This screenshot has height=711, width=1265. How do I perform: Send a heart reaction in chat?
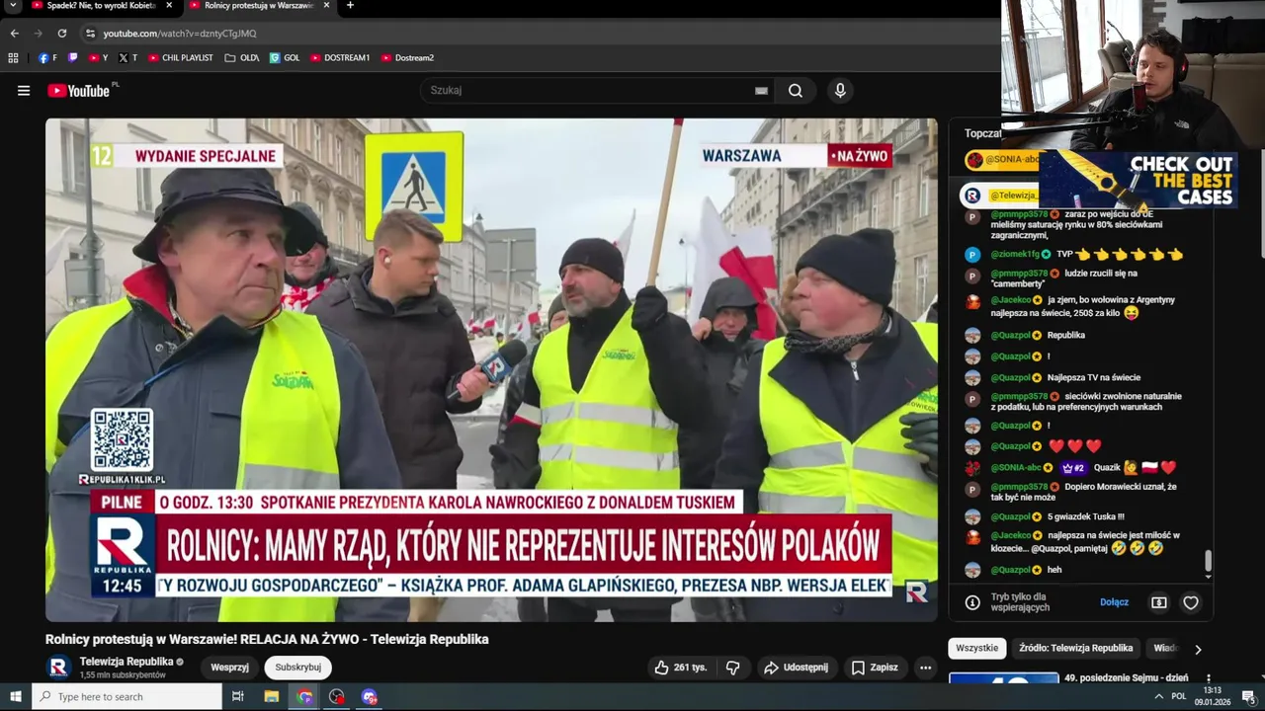1191,602
